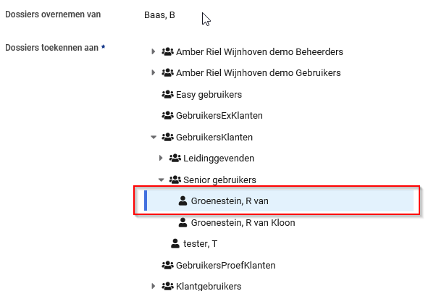The width and height of the screenshot is (444, 291).
Task: Click the GebruikersProefKlanten group icon
Action: pos(167,265)
